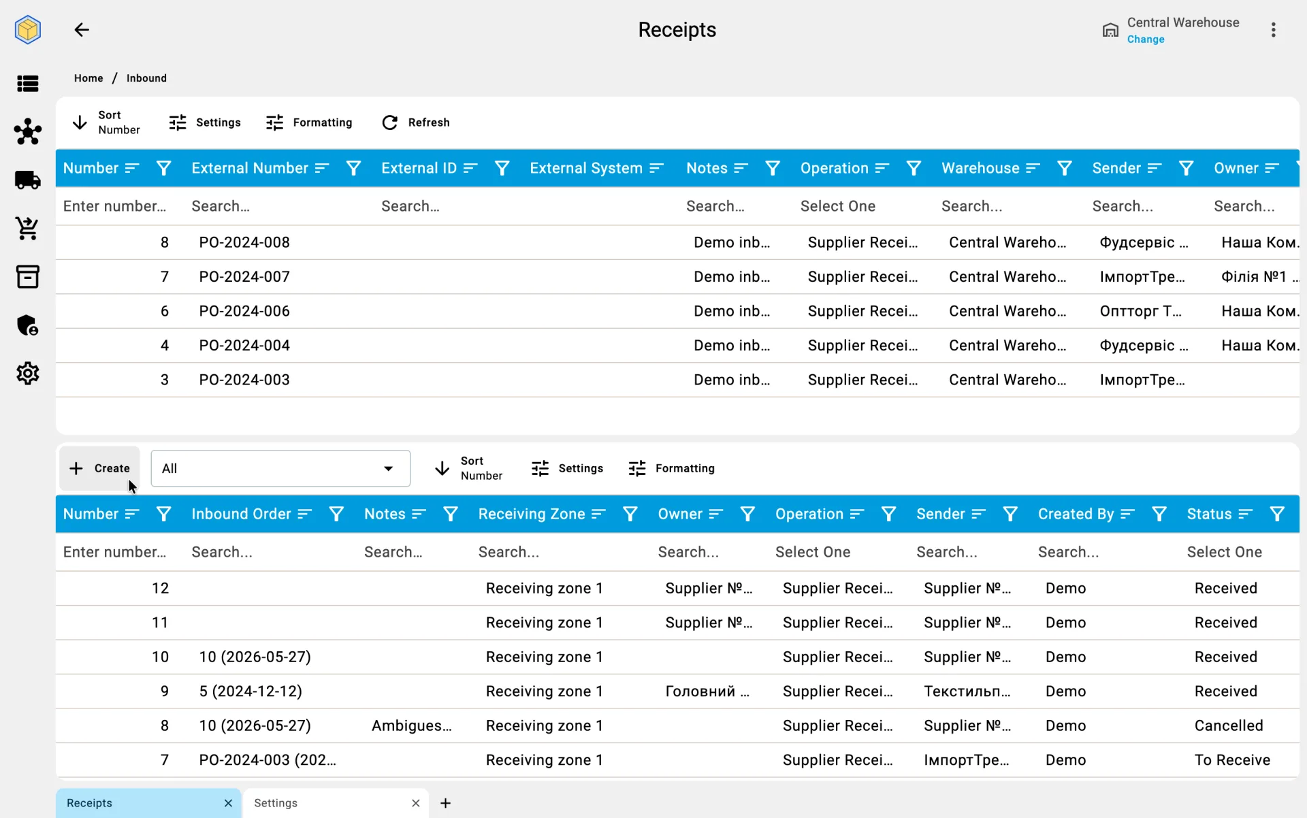Click the Create button
This screenshot has height=818, width=1307.
[99, 468]
